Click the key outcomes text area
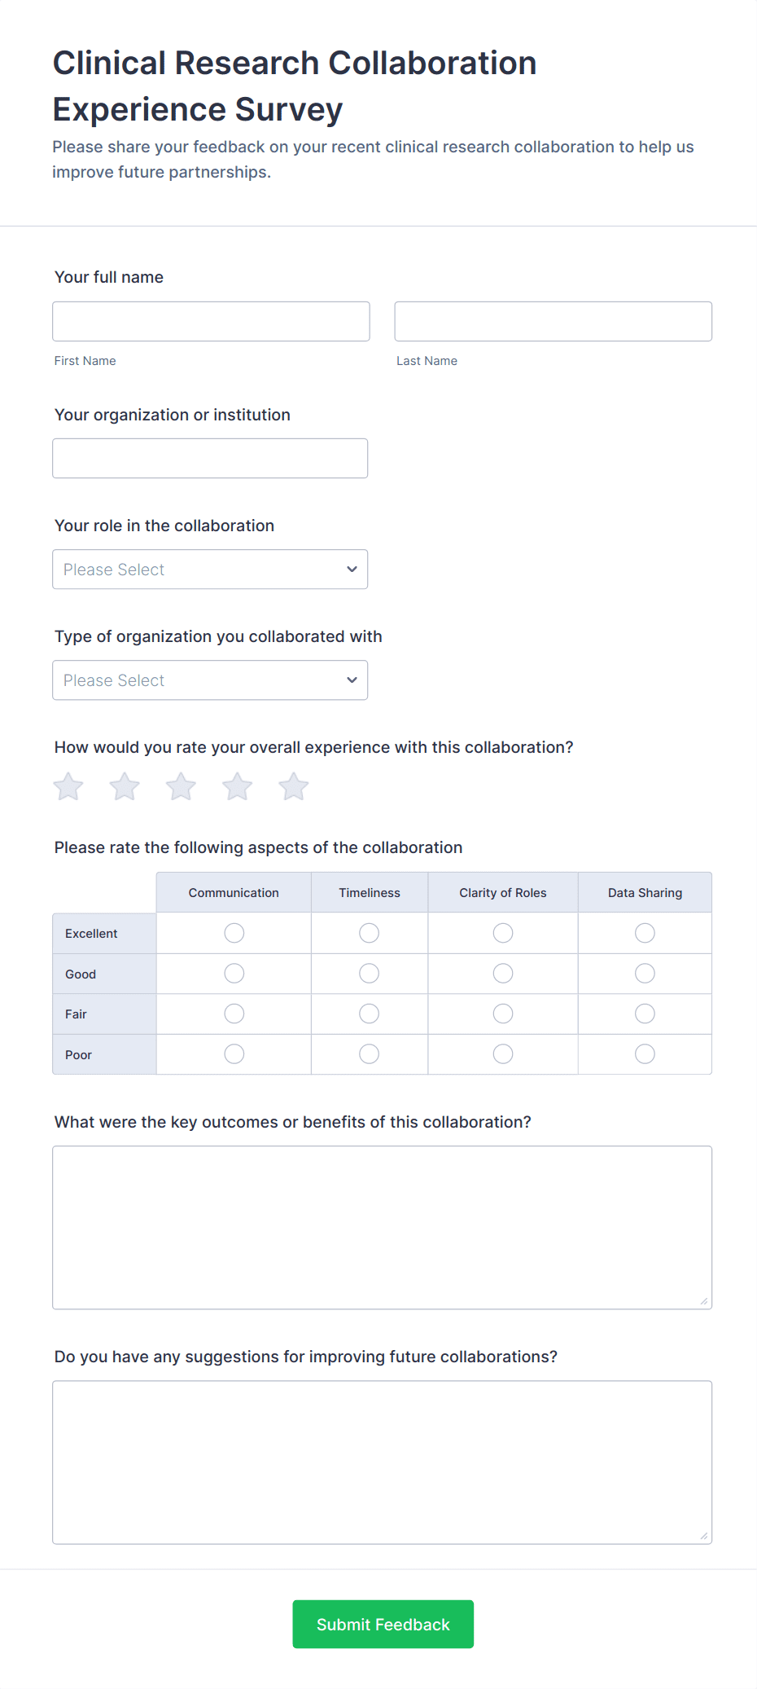Image resolution: width=757 pixels, height=1689 pixels. pyautogui.click(x=382, y=1227)
